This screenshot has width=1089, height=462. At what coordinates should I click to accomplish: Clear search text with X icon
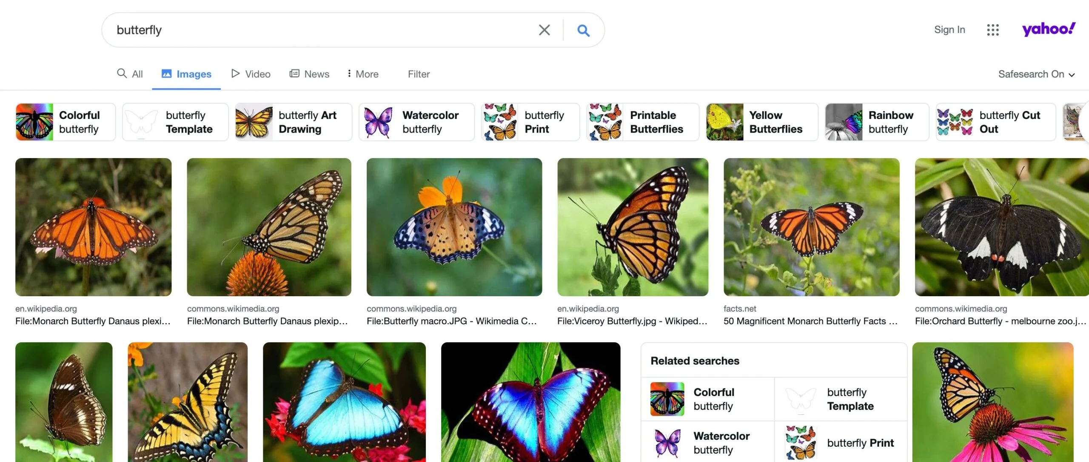click(544, 30)
